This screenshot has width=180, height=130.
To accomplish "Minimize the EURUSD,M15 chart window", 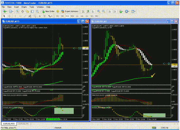I will click(79, 22).
